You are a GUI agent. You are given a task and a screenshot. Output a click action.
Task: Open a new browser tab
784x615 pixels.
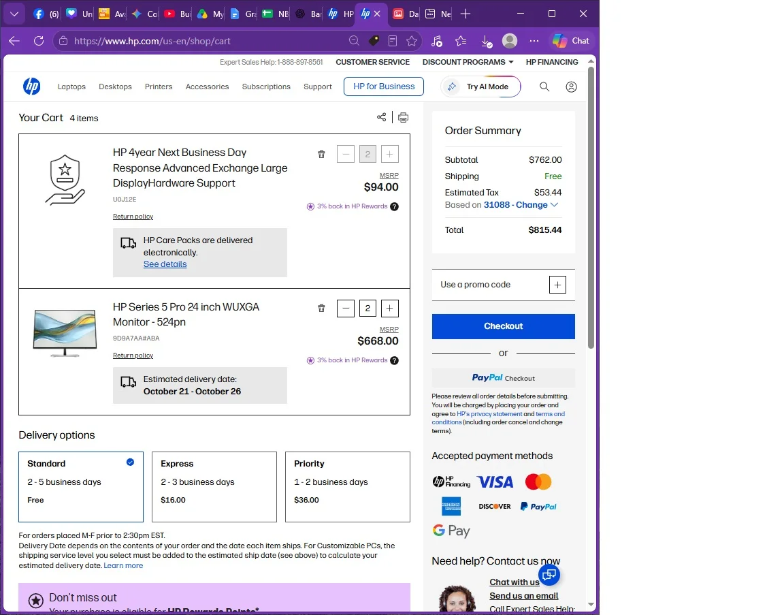pyautogui.click(x=465, y=14)
